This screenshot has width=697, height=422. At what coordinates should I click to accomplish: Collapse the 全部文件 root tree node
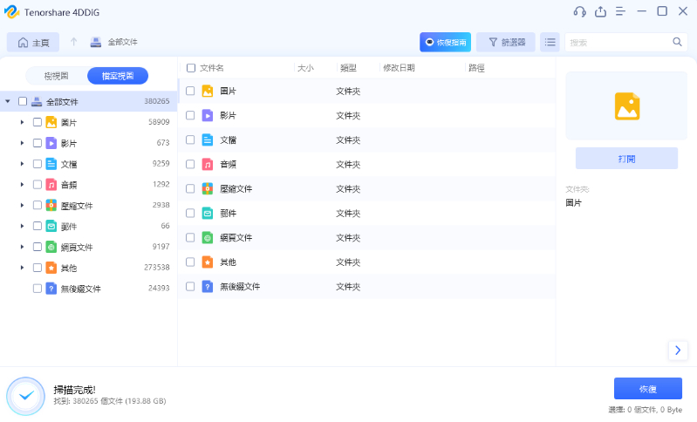8,101
